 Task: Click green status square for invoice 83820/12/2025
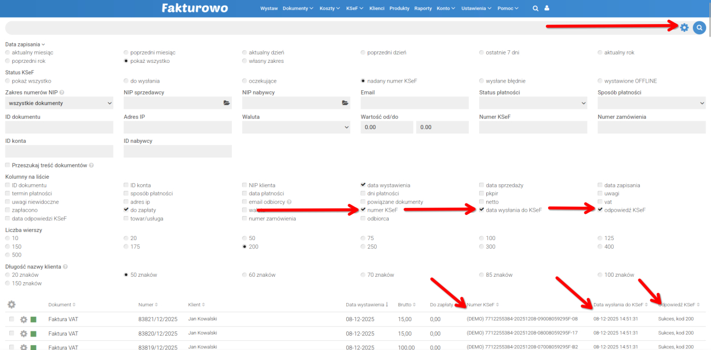point(33,334)
